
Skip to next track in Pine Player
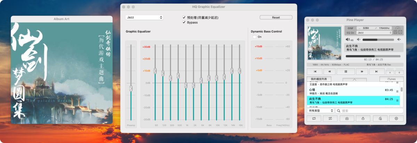(x=376, y=71)
